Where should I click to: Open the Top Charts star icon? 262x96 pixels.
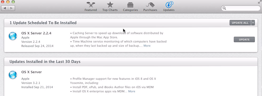(x=110, y=5)
